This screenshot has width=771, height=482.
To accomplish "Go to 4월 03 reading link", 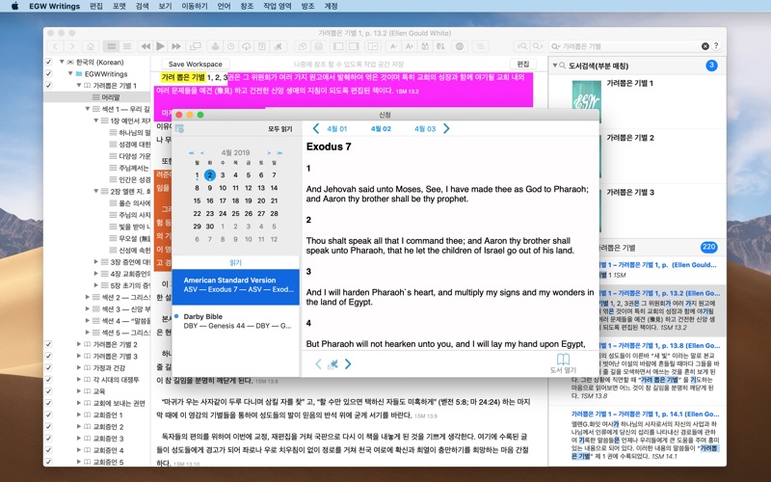I will point(425,129).
